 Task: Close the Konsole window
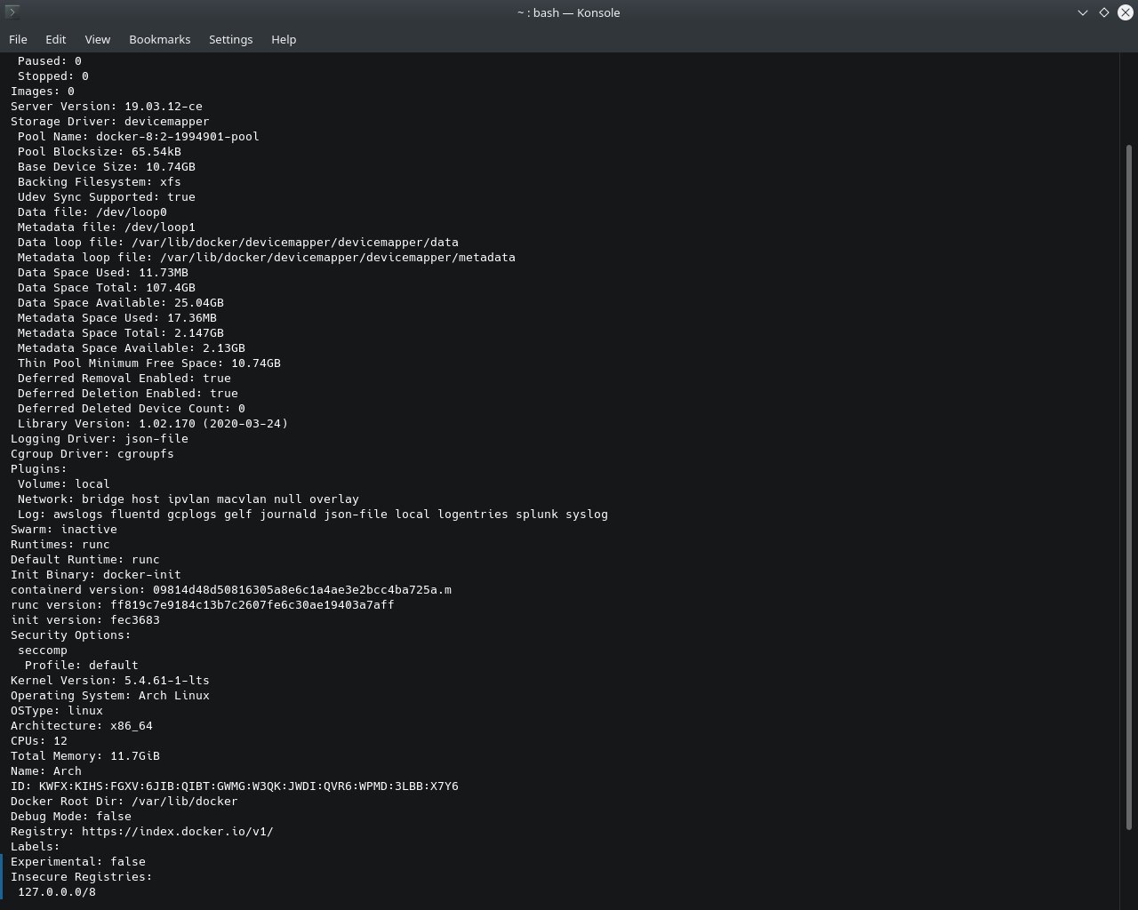click(1125, 12)
